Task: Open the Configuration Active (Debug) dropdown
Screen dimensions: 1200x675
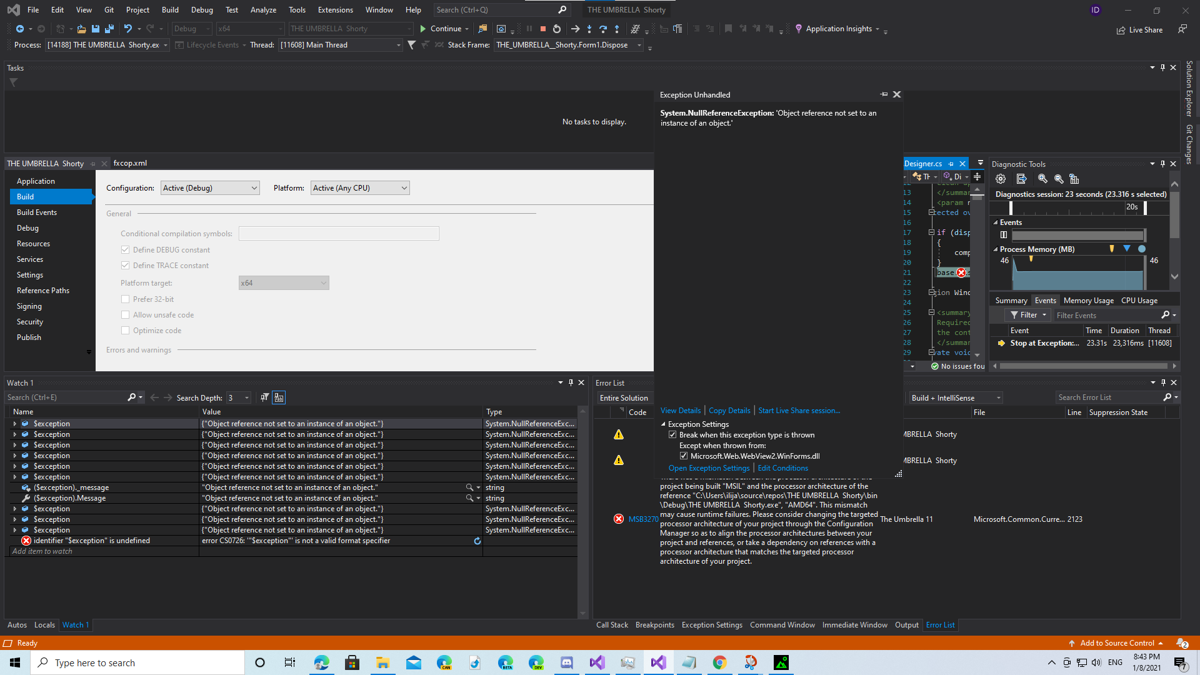Action: (210, 188)
